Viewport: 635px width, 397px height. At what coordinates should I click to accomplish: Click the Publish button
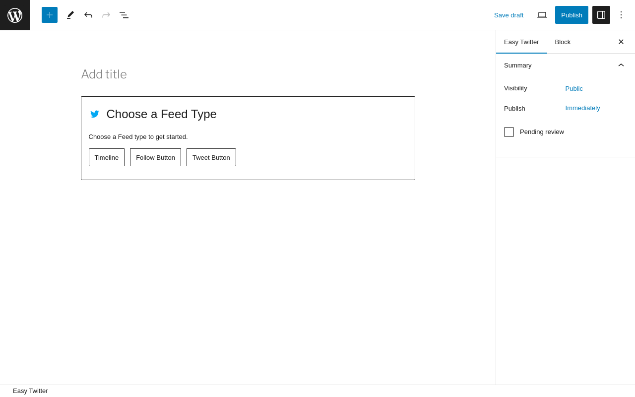[571, 15]
